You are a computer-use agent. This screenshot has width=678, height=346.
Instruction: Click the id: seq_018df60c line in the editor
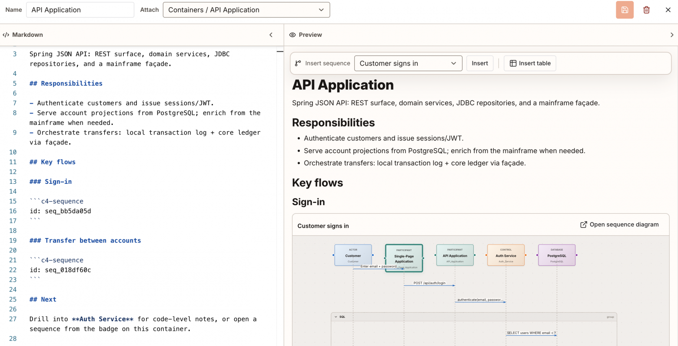(x=60, y=270)
